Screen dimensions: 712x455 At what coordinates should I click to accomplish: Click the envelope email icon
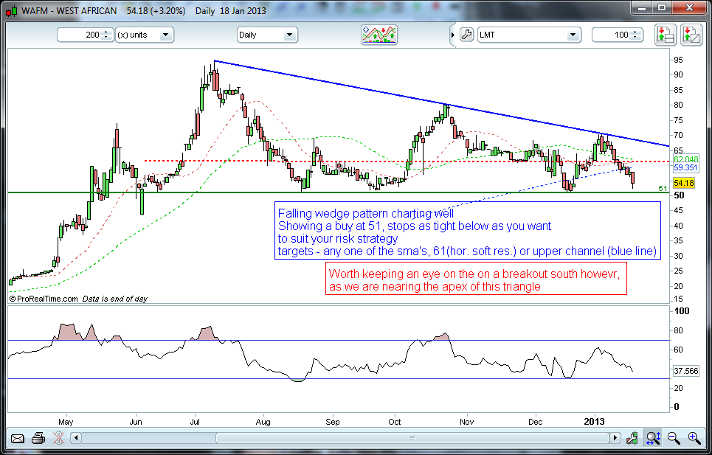tap(18, 439)
